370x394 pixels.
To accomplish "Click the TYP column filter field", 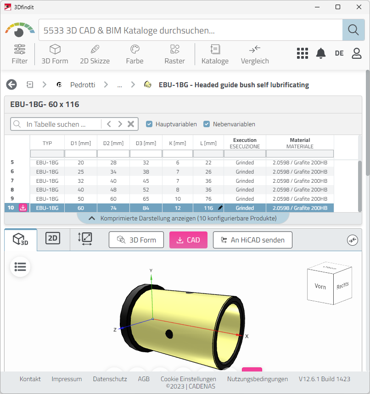I will (47, 153).
